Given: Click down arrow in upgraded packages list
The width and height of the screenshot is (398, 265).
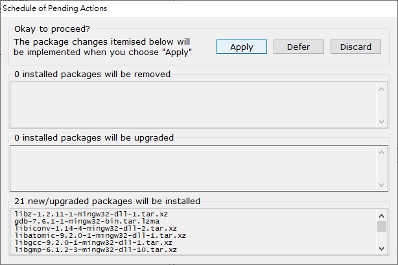Looking at the screenshot, I should click(x=381, y=185).
